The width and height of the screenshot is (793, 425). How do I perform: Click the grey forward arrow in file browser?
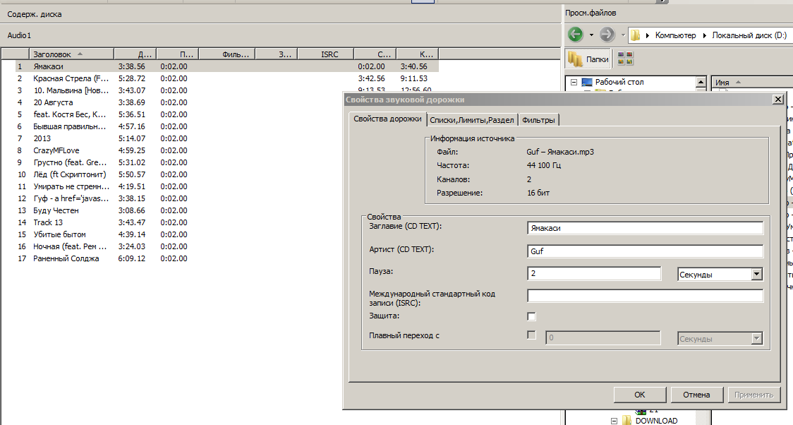click(607, 35)
